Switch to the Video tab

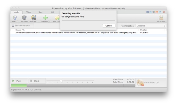(28, 12)
